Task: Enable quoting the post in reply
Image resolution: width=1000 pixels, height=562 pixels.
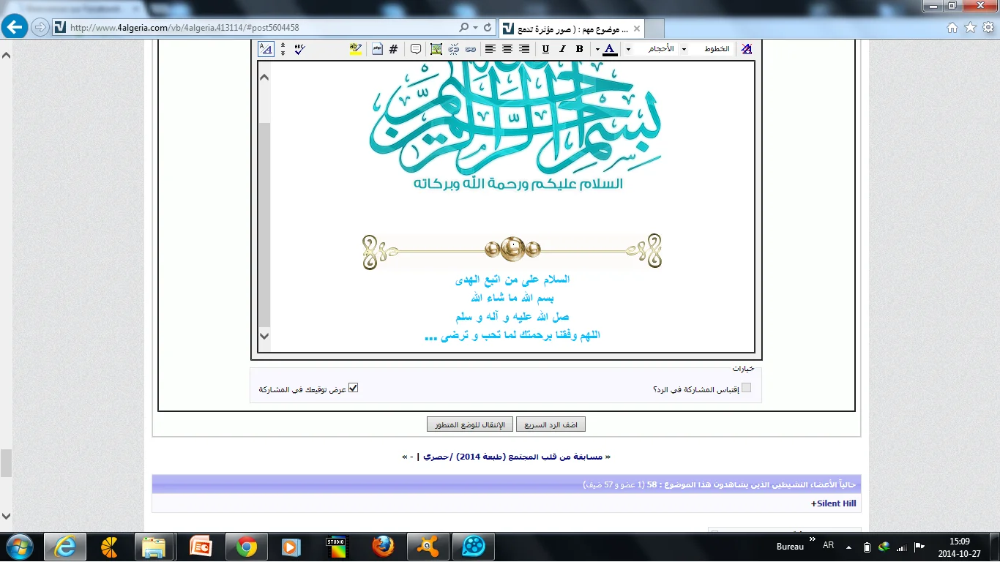Action: click(746, 388)
